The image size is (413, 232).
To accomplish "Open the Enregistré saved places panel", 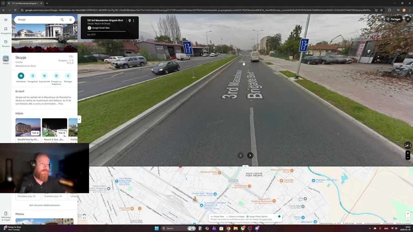I will click(5, 31).
